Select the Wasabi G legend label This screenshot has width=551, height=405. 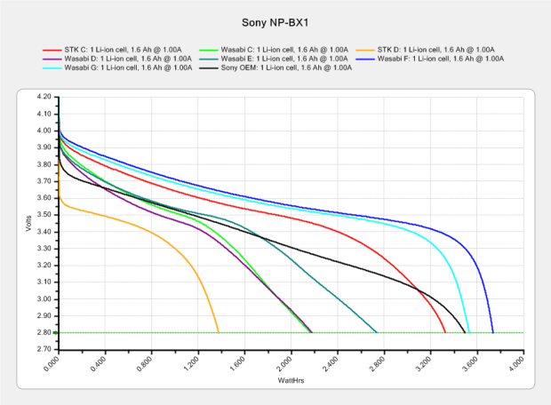pyautogui.click(x=128, y=67)
